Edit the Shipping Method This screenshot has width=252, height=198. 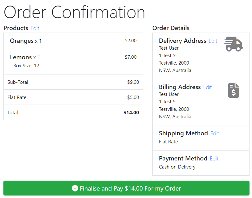215,133
